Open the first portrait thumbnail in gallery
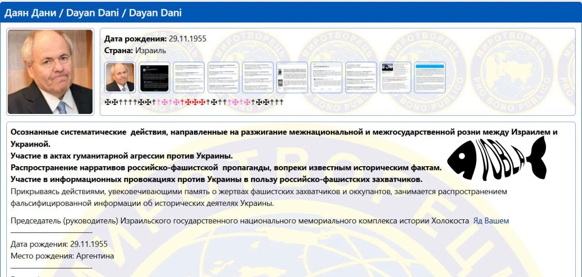 click(120, 78)
